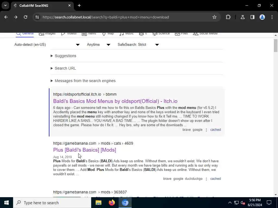Screen dimensions: 278x208
Task: Open the Auto-detect (en-US) language dropdown
Action: point(47,45)
